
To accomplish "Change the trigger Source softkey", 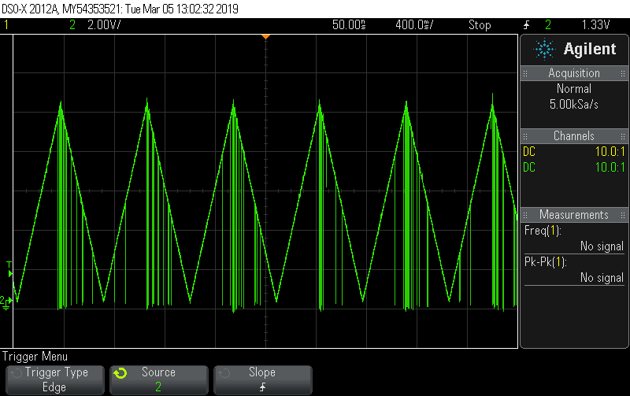I will [159, 379].
